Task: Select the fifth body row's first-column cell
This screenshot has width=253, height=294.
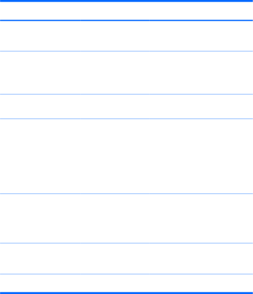Action: point(40,219)
